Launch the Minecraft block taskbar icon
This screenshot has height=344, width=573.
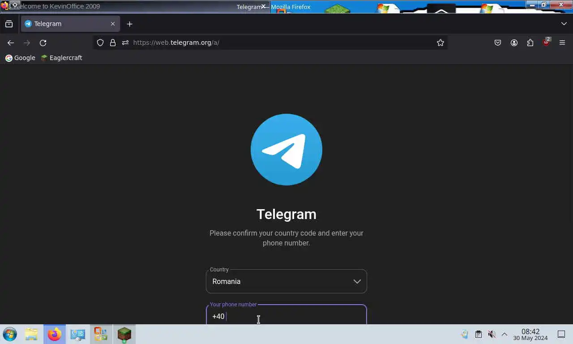[x=124, y=334]
